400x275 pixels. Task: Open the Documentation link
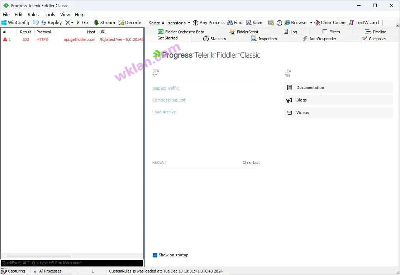point(338,87)
